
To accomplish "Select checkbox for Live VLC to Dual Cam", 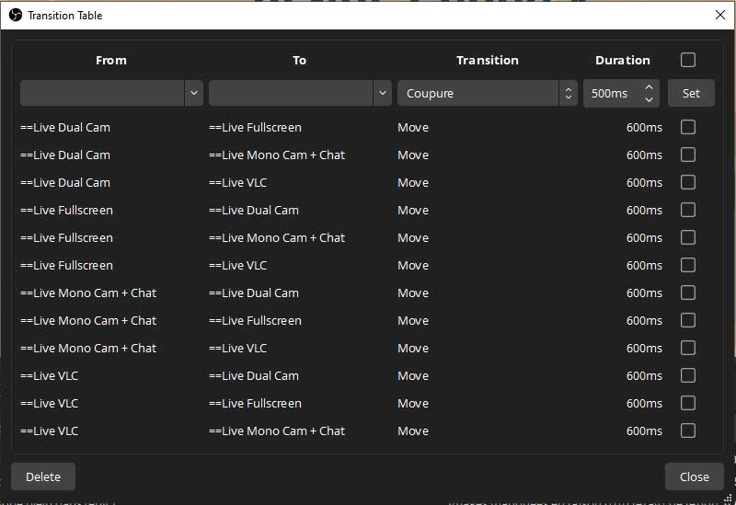I will point(688,375).
